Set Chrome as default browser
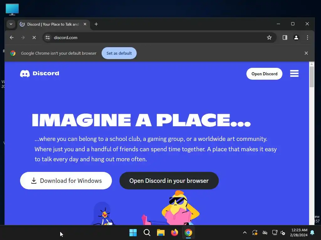Screen dimensions: 321x240 [119, 53]
